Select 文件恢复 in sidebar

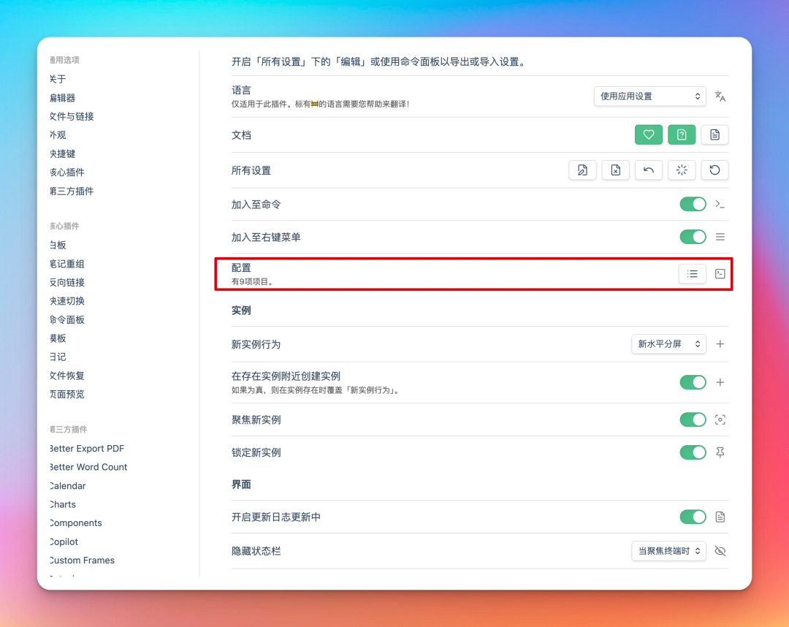(x=67, y=376)
